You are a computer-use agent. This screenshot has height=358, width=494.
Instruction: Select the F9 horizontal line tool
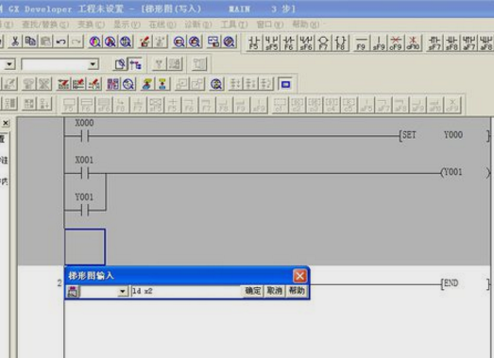(x=361, y=43)
